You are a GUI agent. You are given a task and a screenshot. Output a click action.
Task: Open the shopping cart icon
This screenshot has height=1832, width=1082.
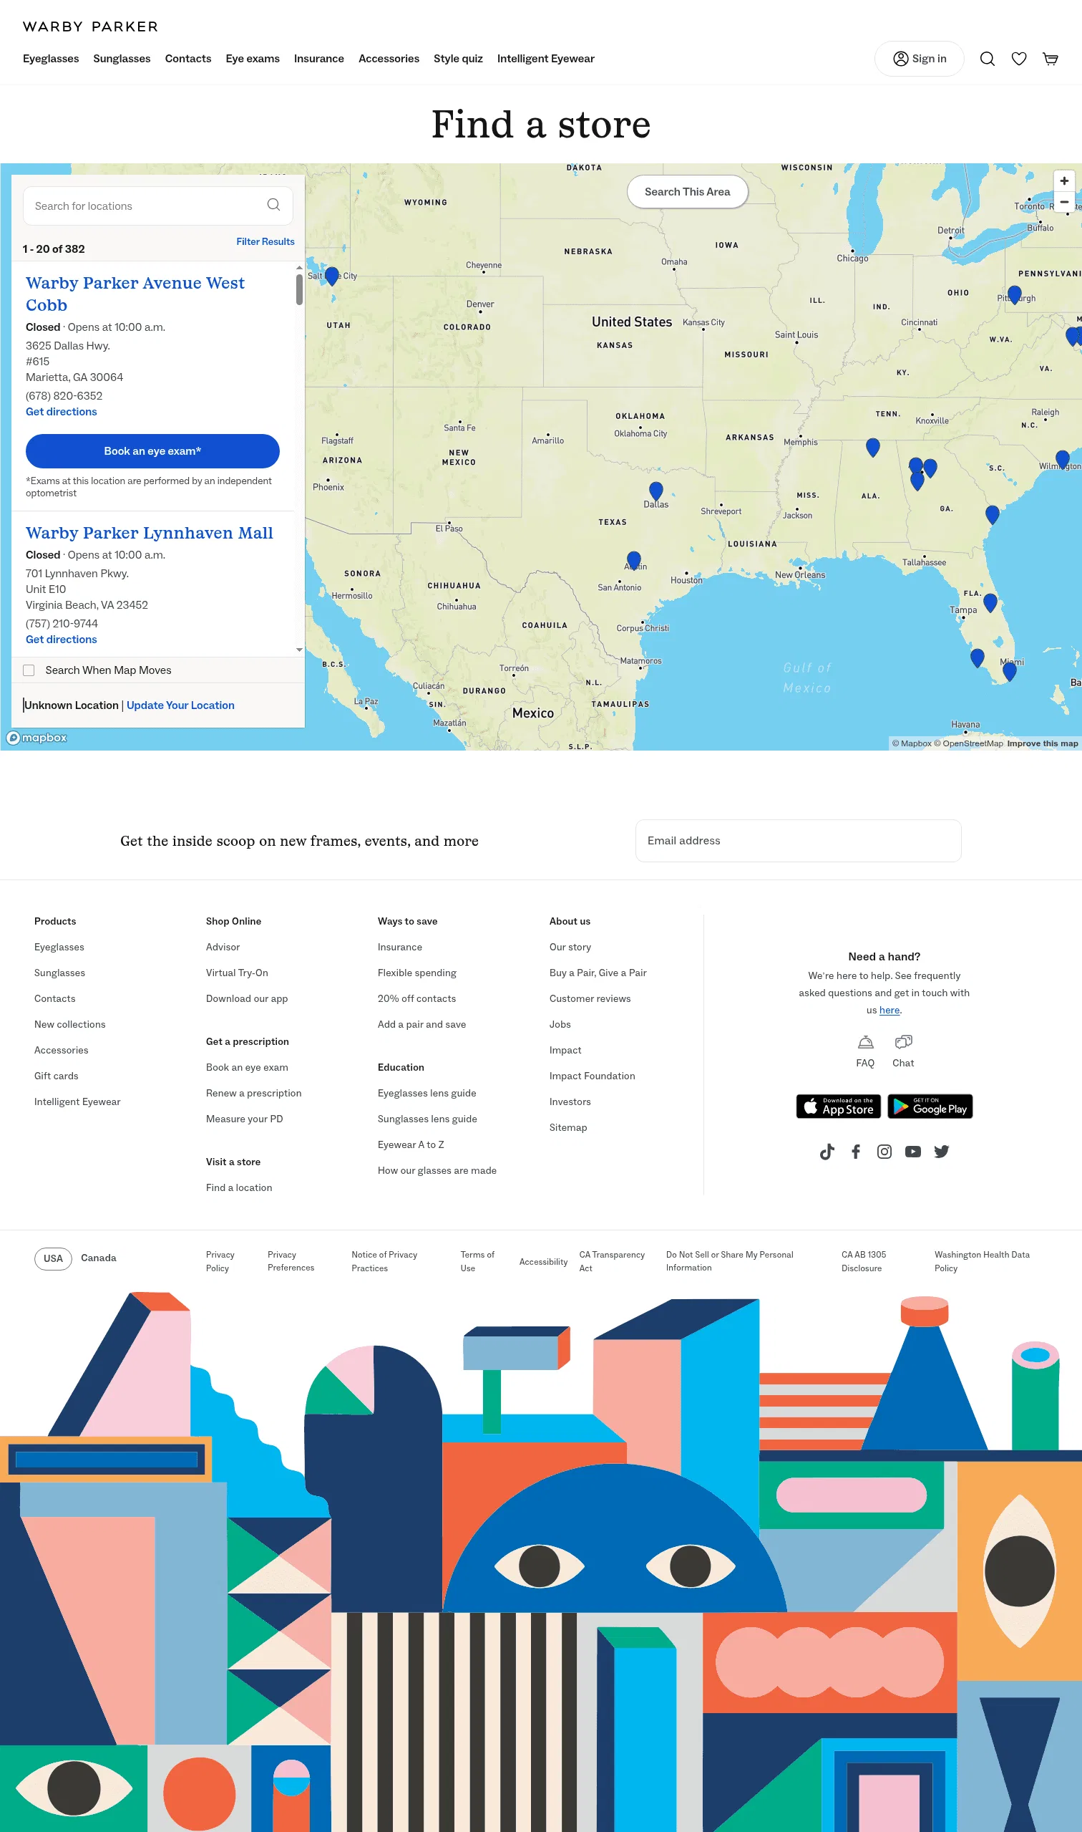[1050, 59]
